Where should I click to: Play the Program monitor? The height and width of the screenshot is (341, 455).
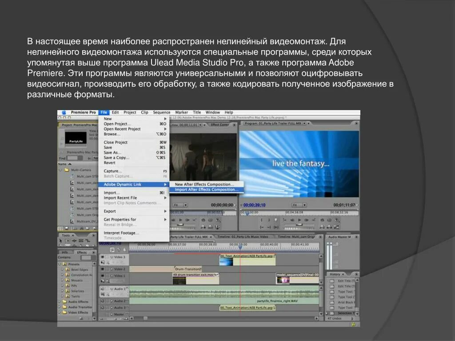click(x=299, y=220)
